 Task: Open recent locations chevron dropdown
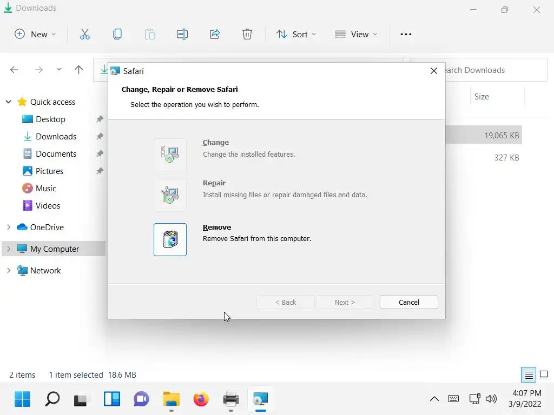(x=59, y=70)
